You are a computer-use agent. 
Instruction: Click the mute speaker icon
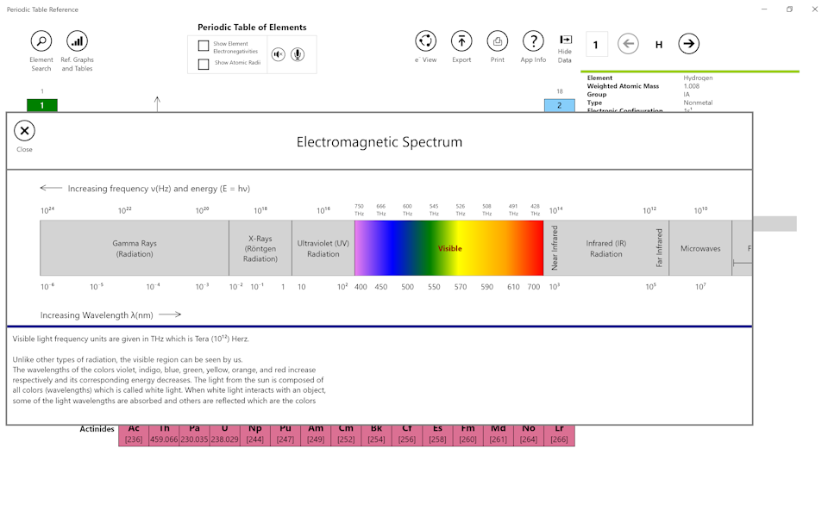[279, 54]
